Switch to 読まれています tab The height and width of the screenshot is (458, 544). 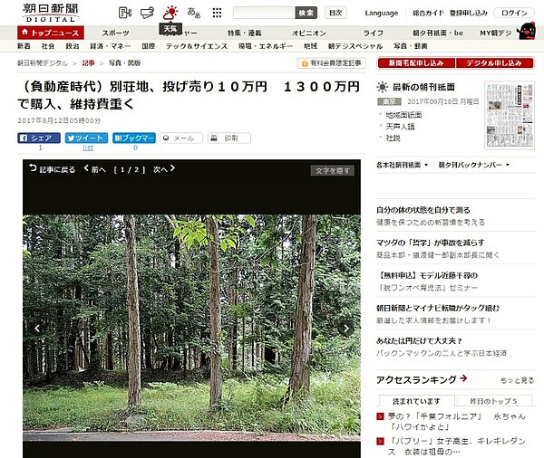click(x=417, y=401)
